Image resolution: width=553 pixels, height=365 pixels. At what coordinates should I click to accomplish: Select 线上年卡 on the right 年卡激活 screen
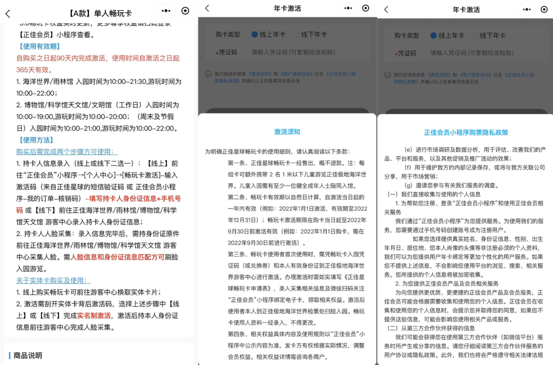coord(447,36)
